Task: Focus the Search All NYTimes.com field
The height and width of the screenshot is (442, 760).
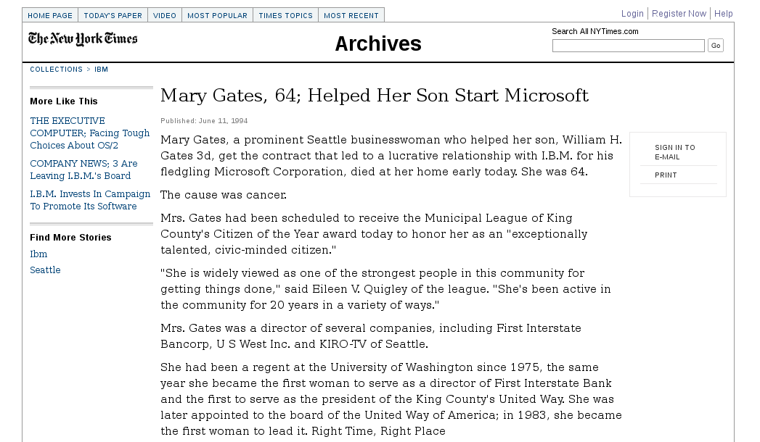Action: [x=628, y=46]
